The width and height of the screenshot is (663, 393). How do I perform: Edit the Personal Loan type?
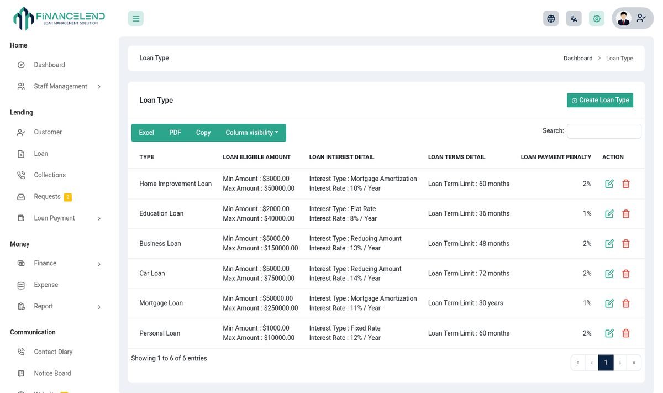coord(609,333)
